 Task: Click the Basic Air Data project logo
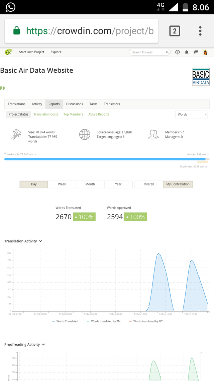[x=201, y=77]
